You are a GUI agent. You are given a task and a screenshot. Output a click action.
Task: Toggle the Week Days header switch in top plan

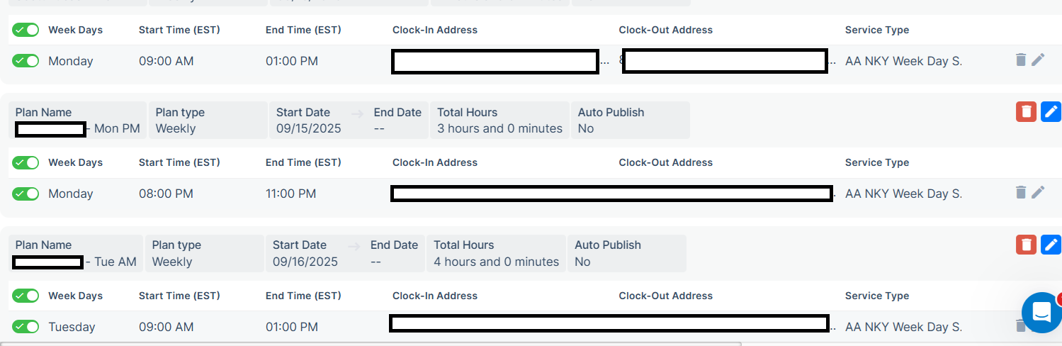(26, 30)
